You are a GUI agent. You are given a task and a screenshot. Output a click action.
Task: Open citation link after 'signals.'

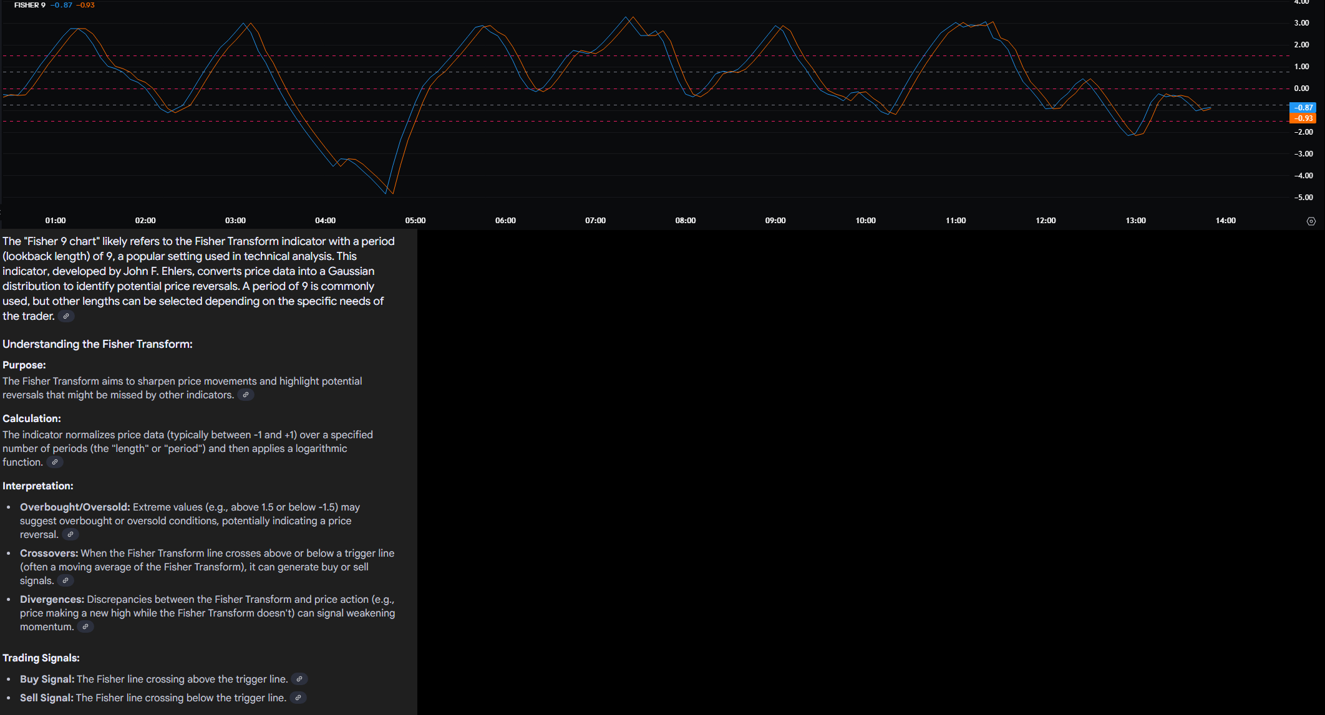click(66, 580)
